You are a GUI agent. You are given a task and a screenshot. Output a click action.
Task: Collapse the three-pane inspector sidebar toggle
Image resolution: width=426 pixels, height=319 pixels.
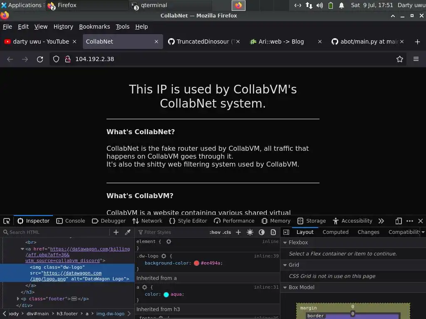click(x=286, y=232)
